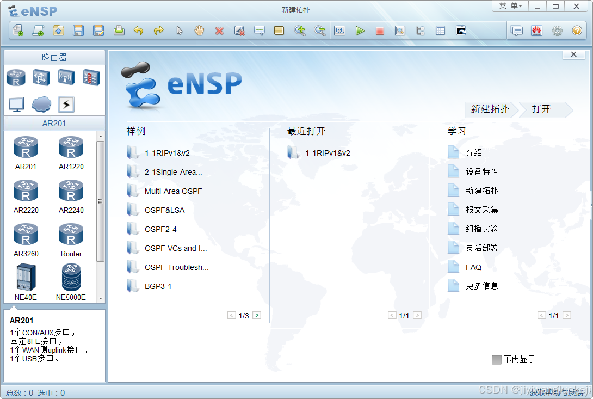Image resolution: width=593 pixels, height=399 pixels.
Task: Tick the 不再显示 checkbox
Action: point(497,359)
